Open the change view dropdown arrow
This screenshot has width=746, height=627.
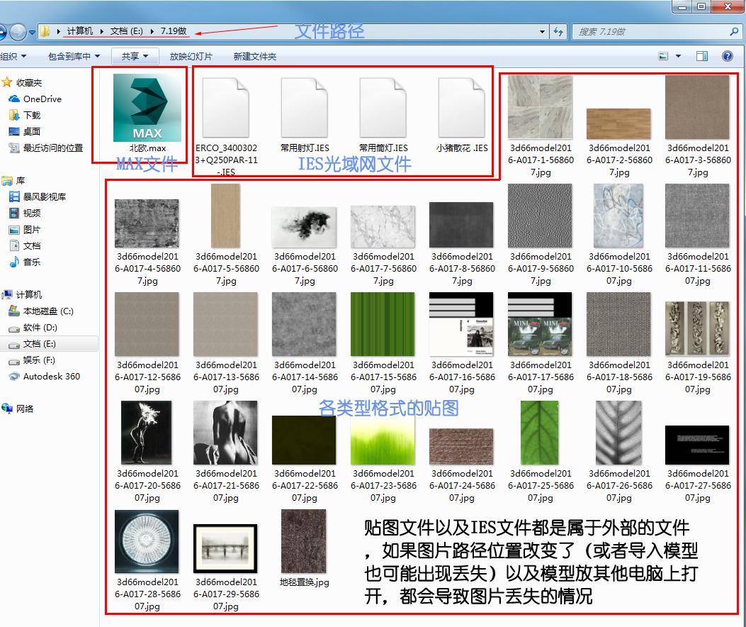(x=677, y=55)
